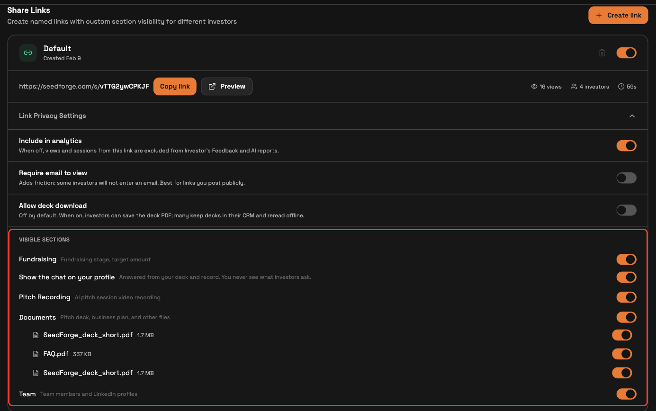Copy the share link
The height and width of the screenshot is (411, 656).
pyautogui.click(x=175, y=86)
